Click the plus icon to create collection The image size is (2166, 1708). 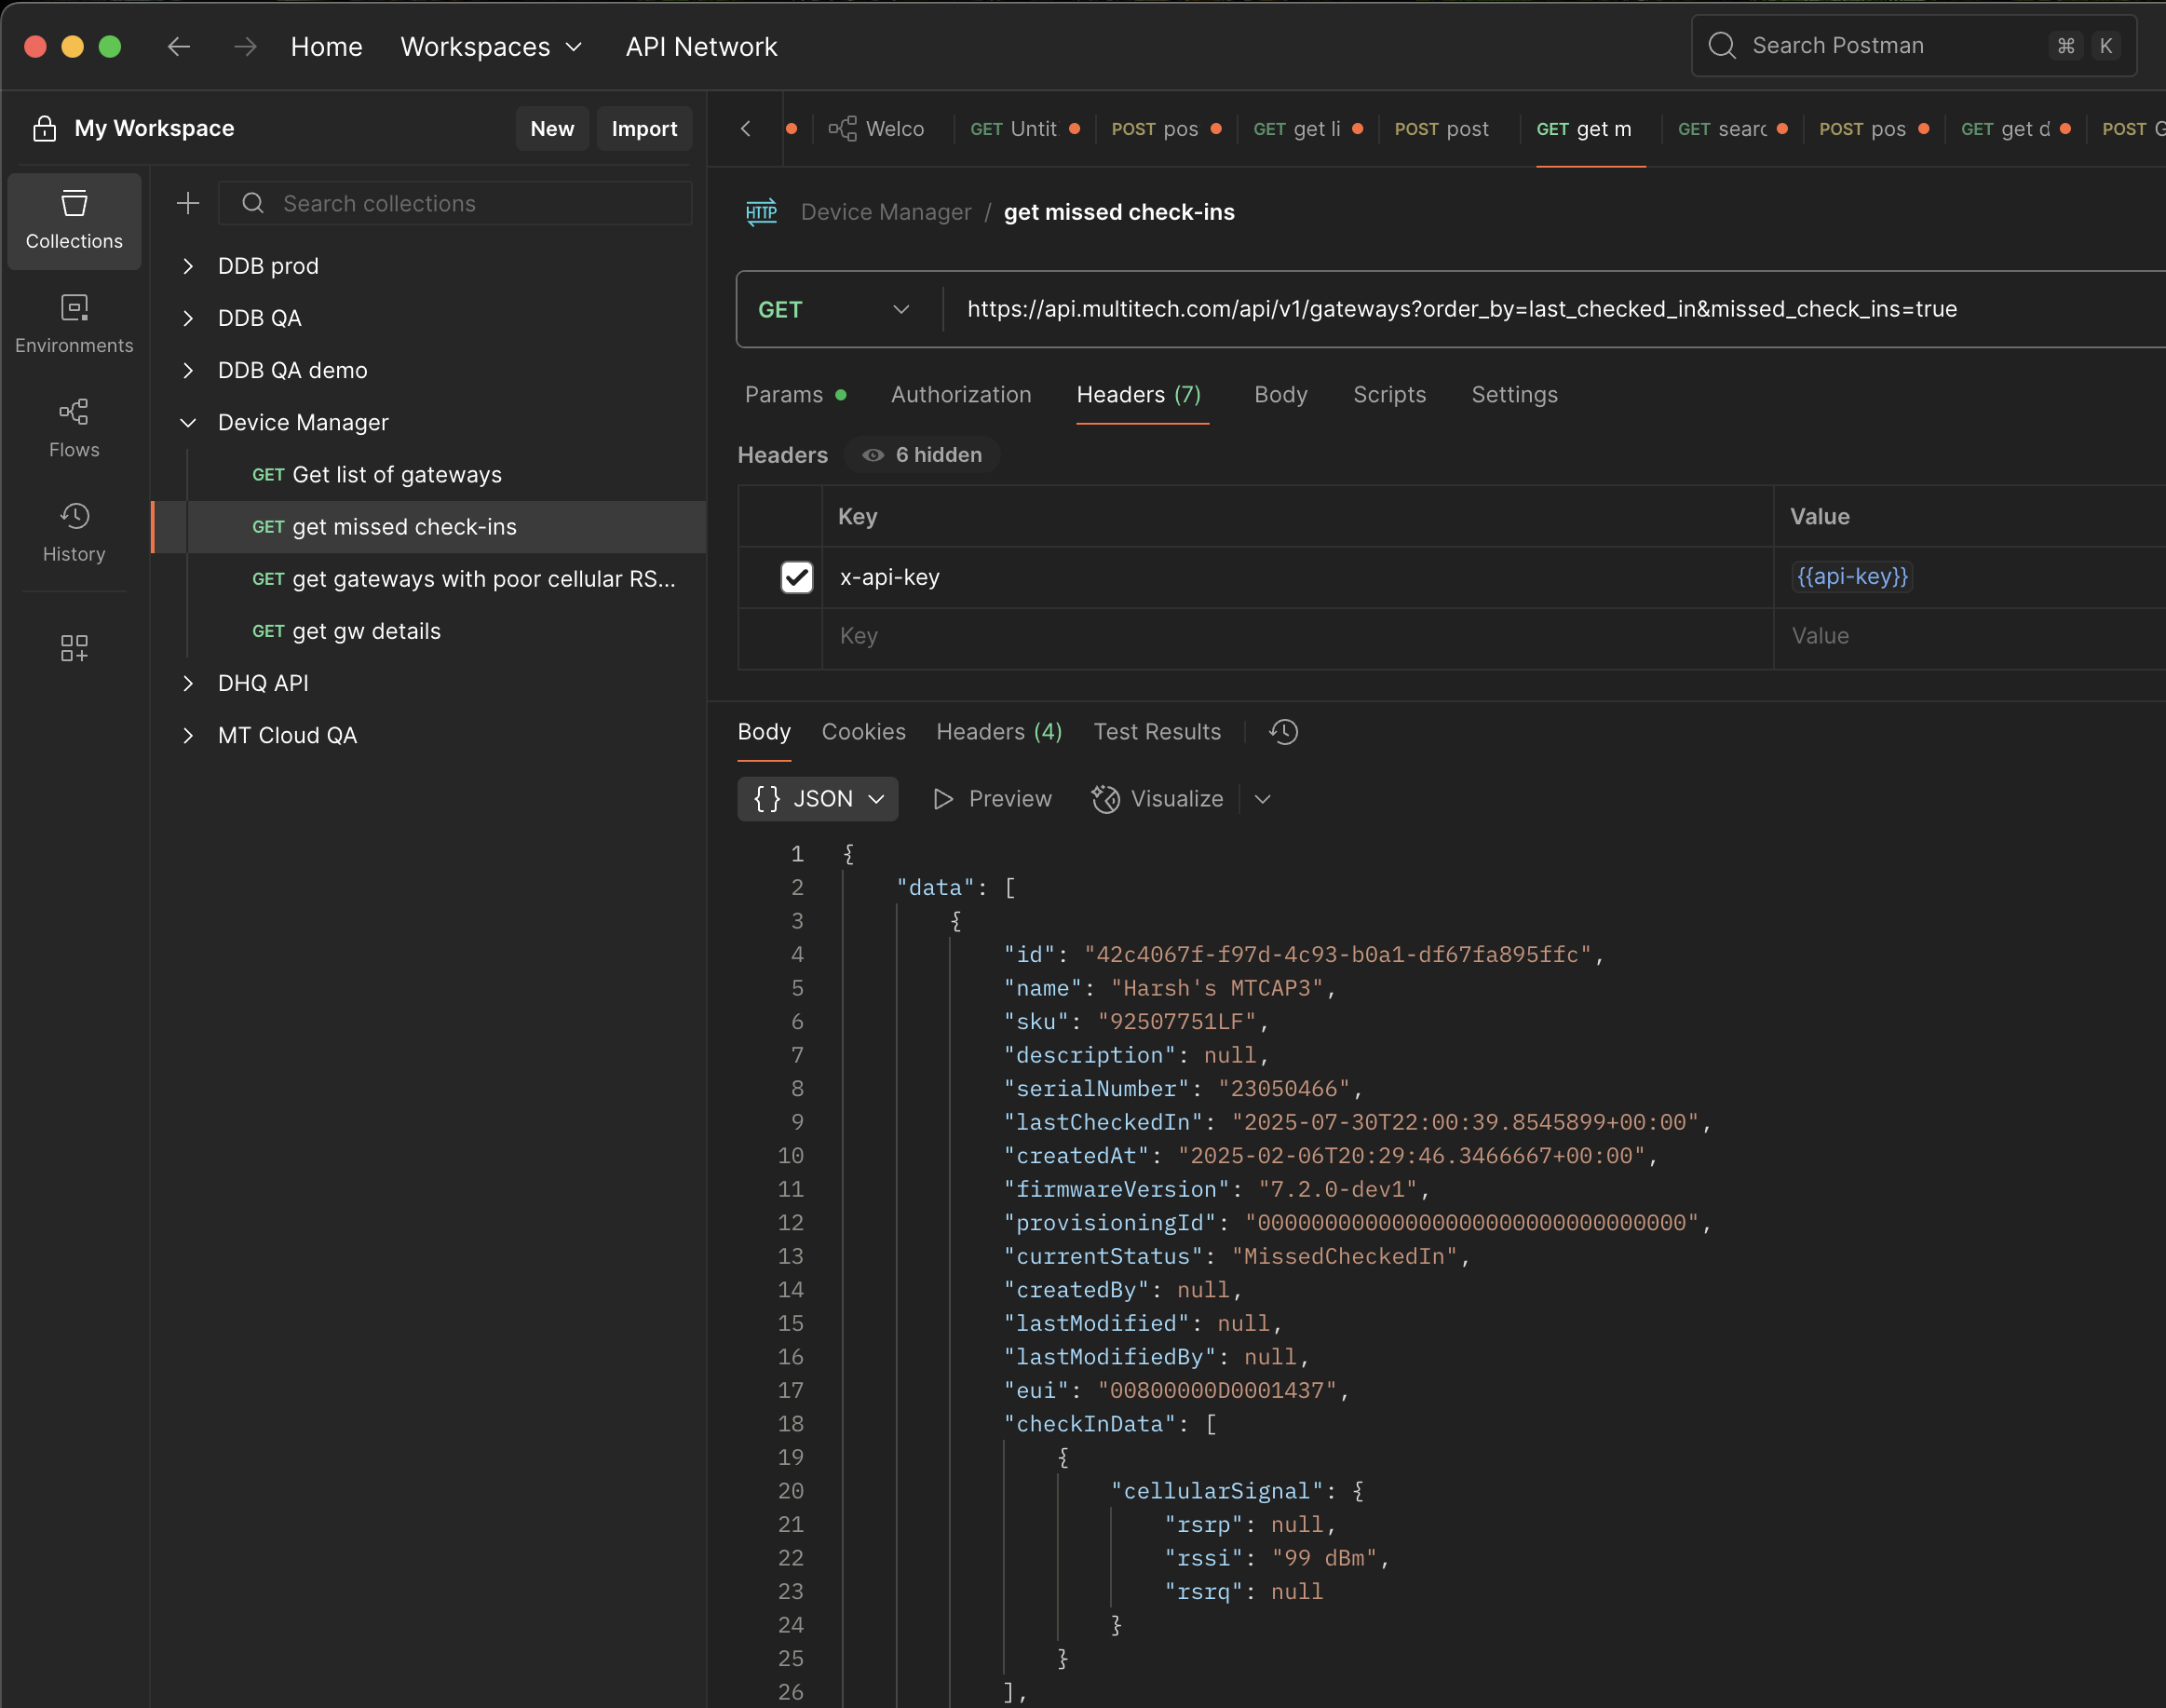click(x=188, y=203)
